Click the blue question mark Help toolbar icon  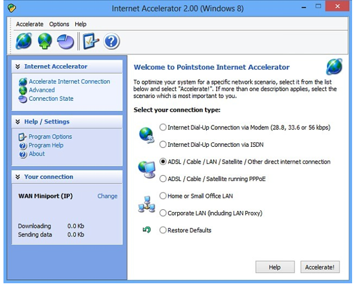(111, 41)
